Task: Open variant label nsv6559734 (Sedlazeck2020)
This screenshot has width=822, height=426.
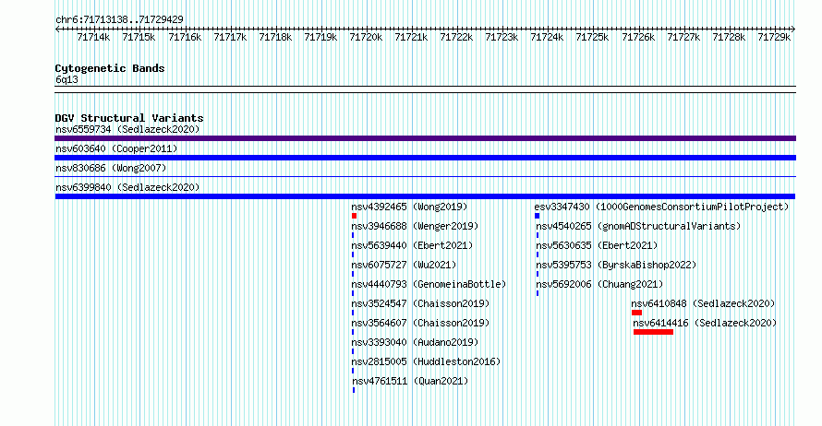Action: [x=127, y=129]
